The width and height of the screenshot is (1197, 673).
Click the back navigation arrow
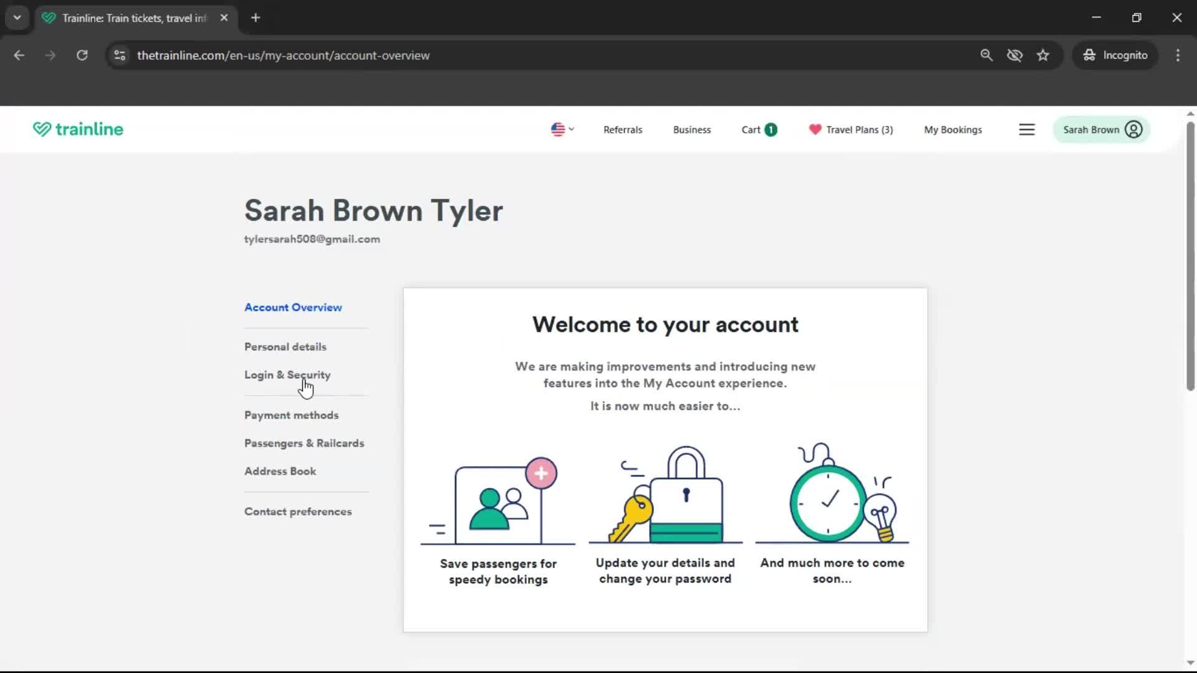click(19, 55)
